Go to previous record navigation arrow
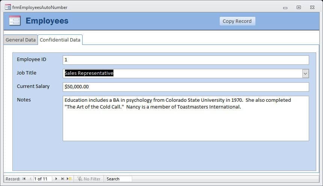 click(30, 179)
